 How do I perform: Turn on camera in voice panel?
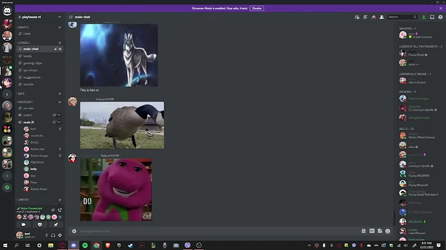tap(24, 225)
